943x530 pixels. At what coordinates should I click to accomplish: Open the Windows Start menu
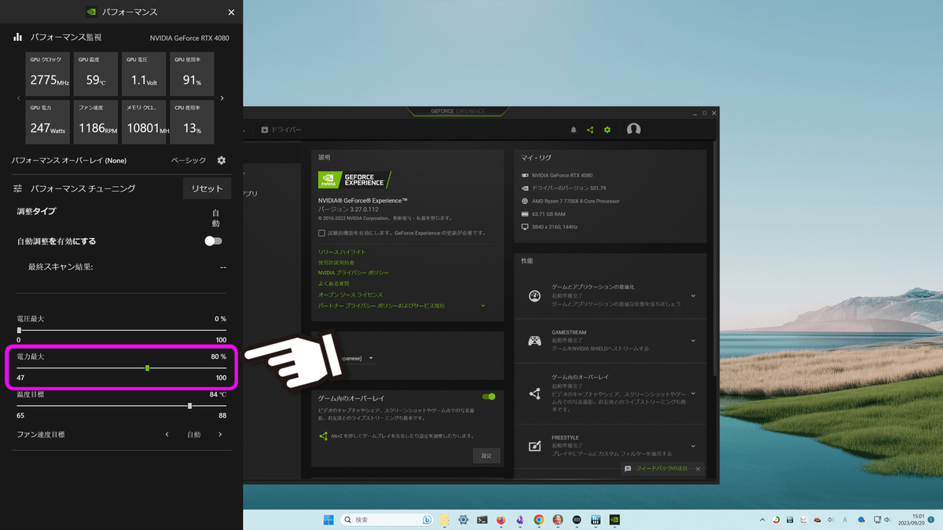pyautogui.click(x=328, y=520)
